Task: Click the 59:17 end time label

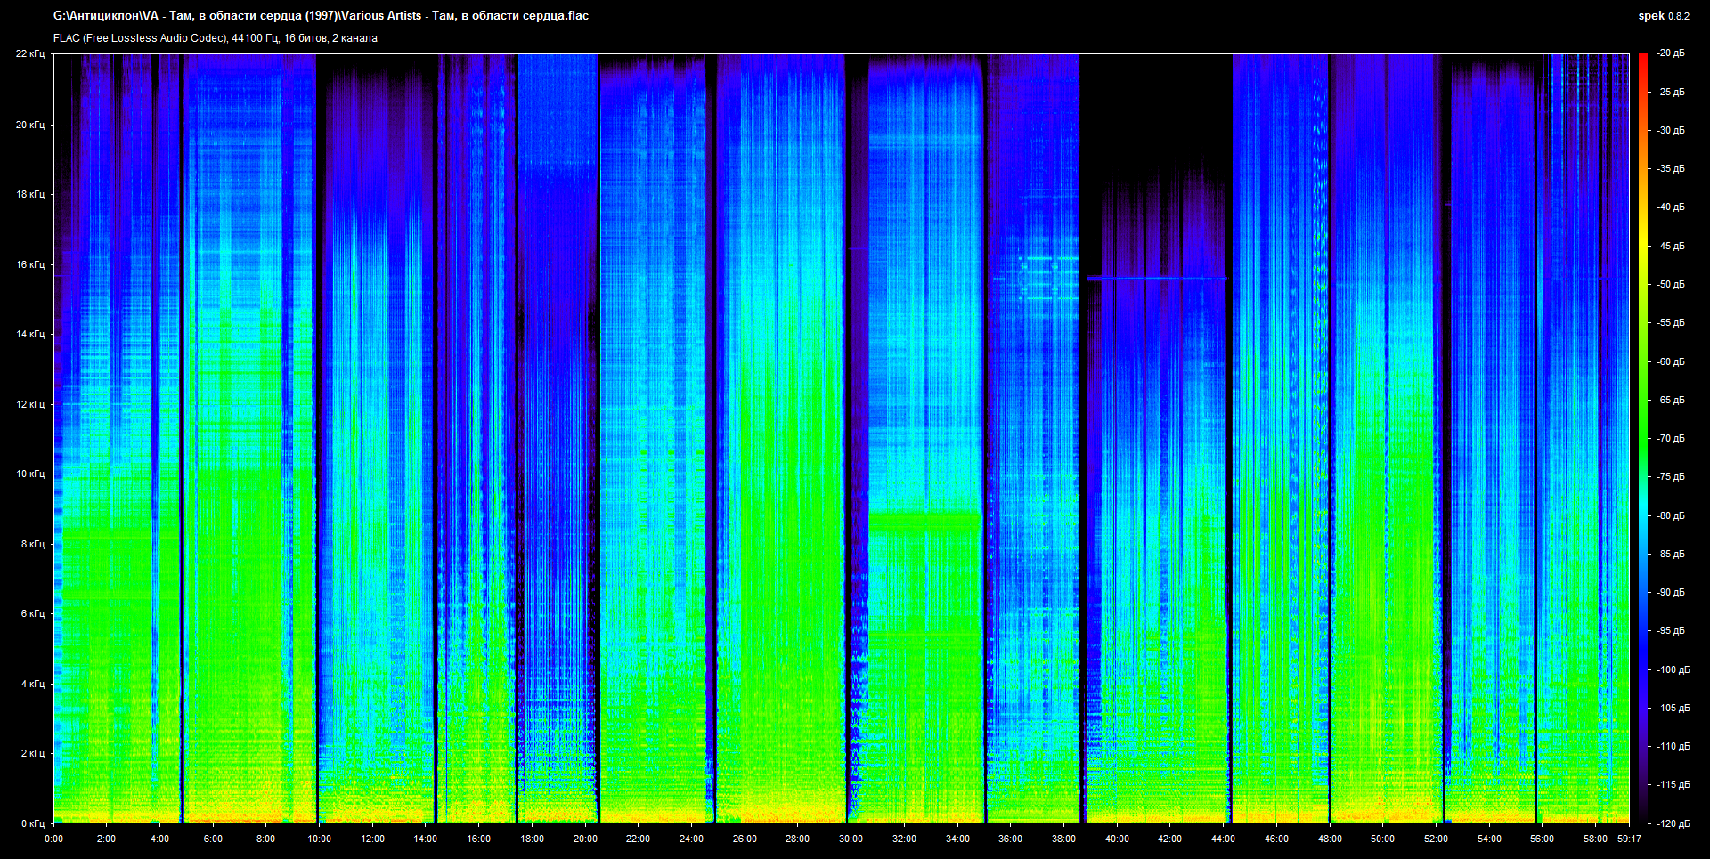Action: coord(1629,839)
